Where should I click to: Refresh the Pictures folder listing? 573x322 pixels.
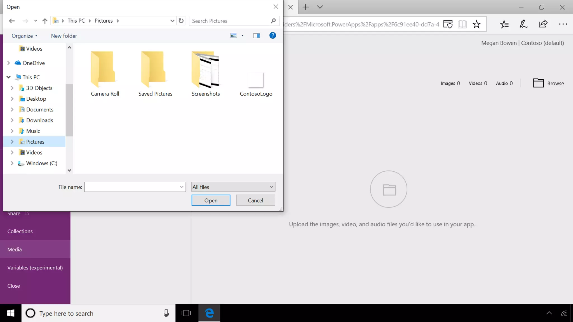[x=181, y=21]
